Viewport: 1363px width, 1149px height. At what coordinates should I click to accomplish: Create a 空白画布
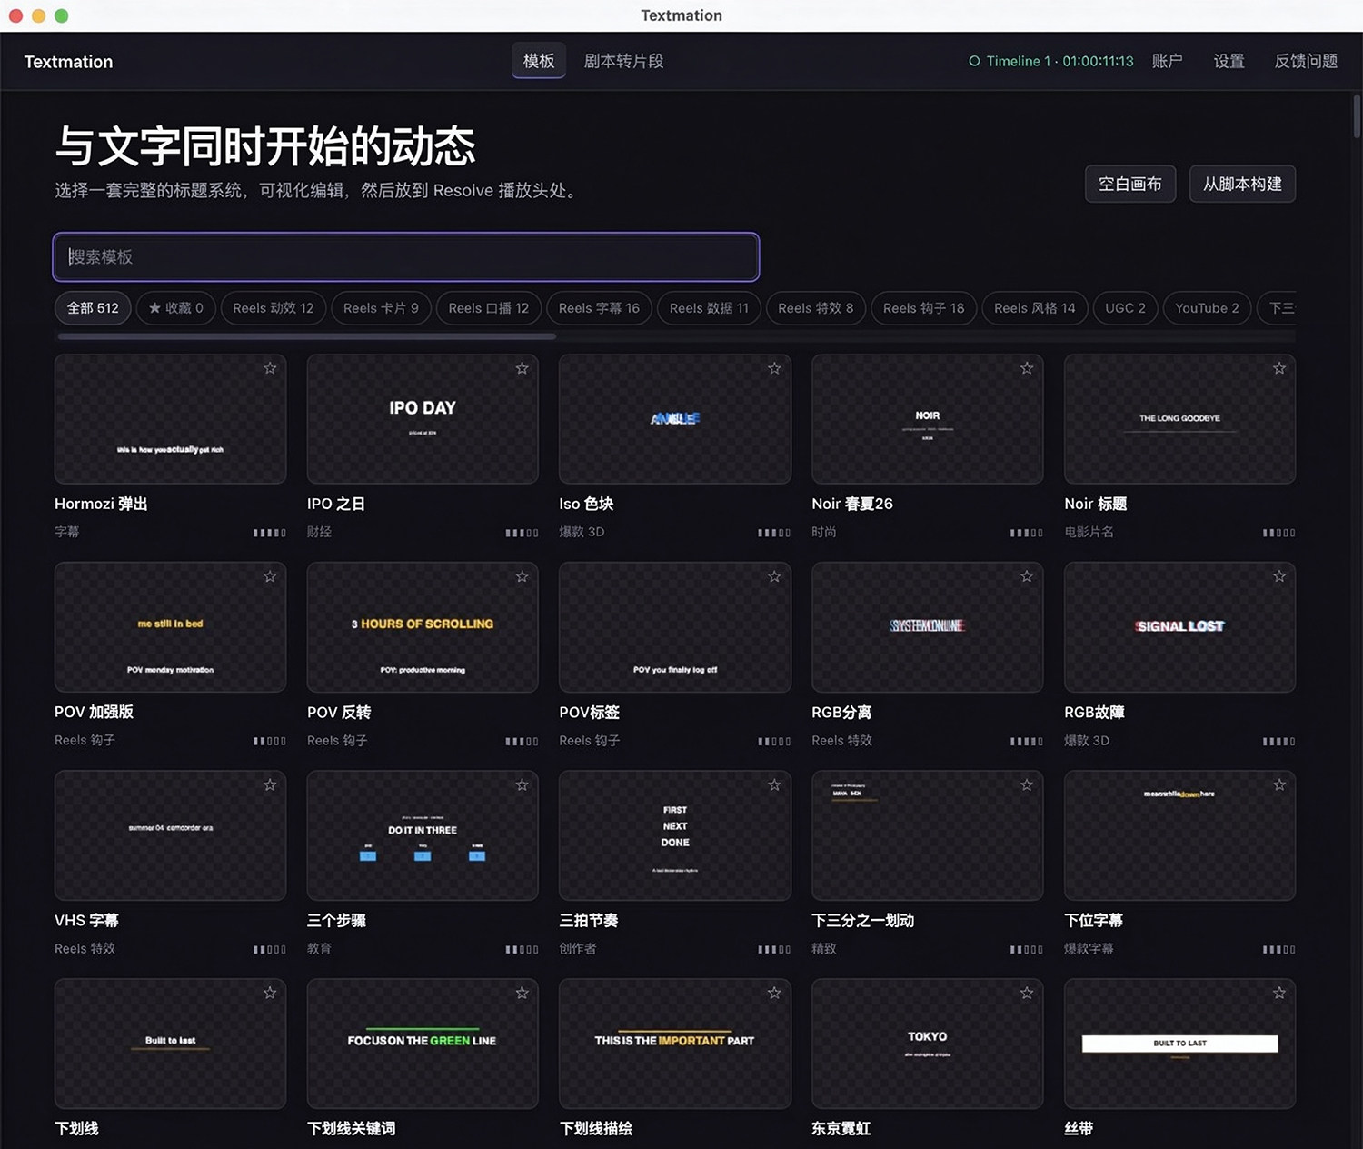click(1130, 184)
